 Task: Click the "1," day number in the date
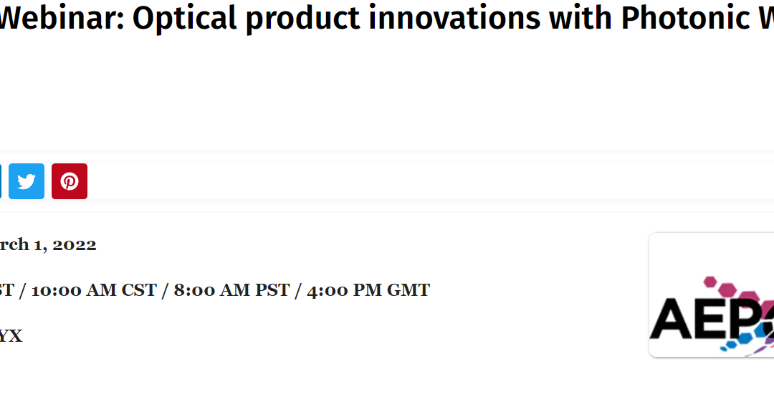[x=41, y=244]
